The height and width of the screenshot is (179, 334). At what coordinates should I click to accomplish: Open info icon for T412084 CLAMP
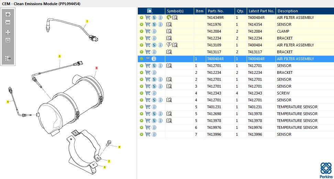[154, 31]
